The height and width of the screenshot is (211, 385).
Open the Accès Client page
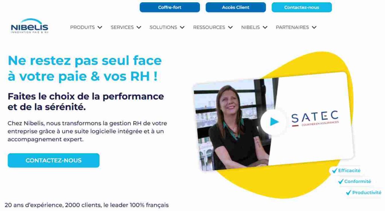point(235,7)
